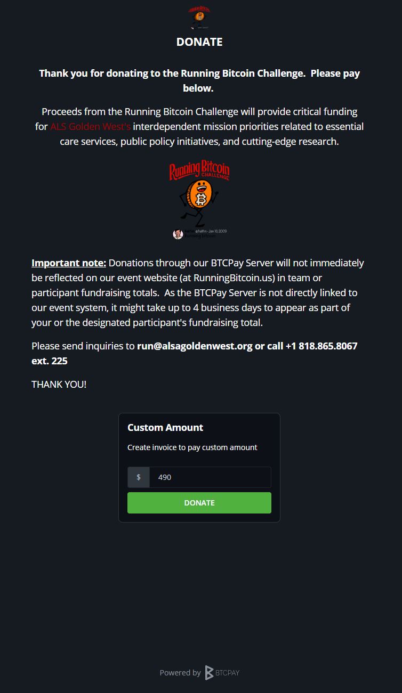Click the BTCPay logo icon in footer
The width and height of the screenshot is (402, 693).
[210, 673]
